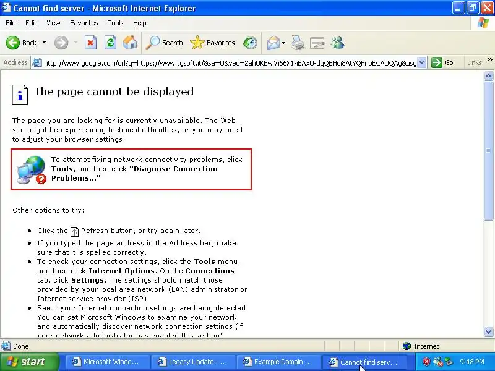
Task: Open the Help menu
Action: [x=140, y=23]
